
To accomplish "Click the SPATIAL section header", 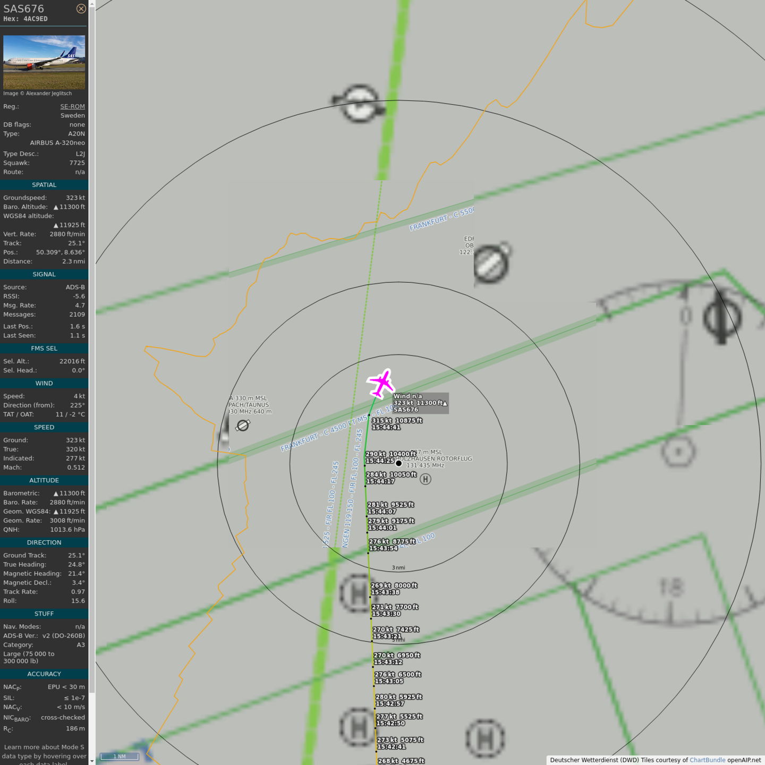I will (x=44, y=185).
